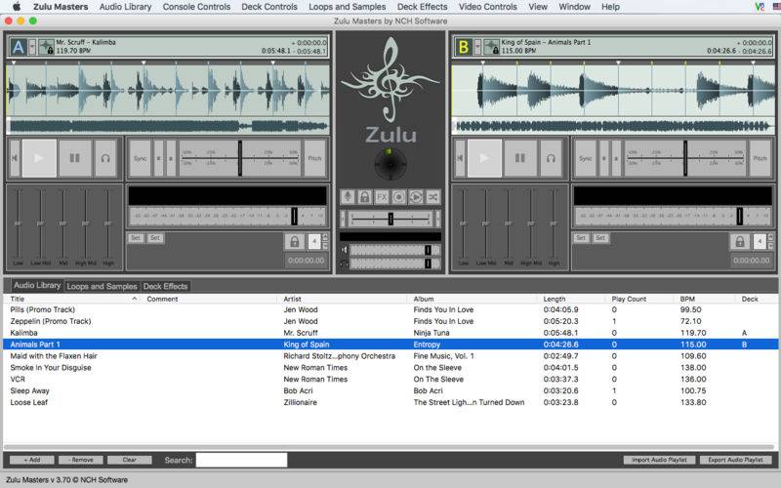Click Export Audio Playlist button
Viewport: 781px width, 488px height.
coord(736,460)
